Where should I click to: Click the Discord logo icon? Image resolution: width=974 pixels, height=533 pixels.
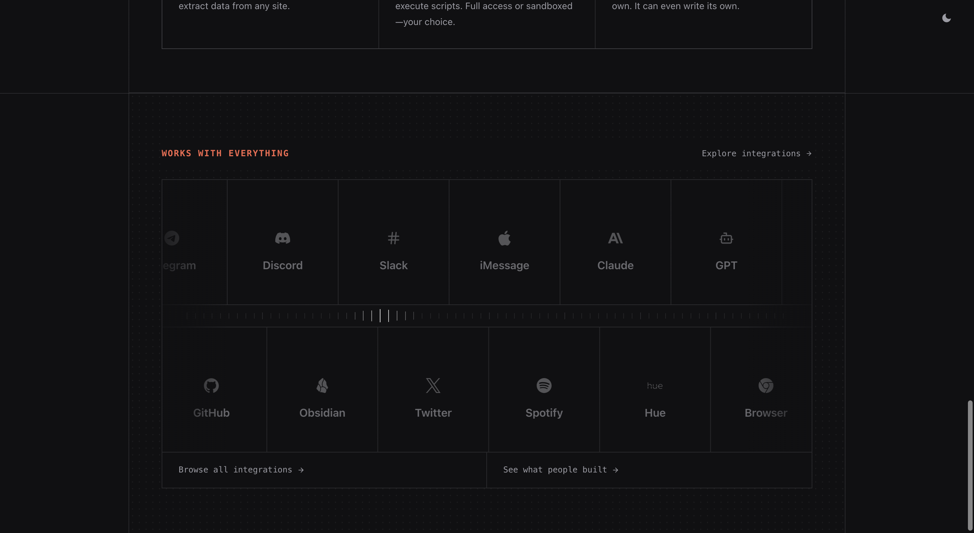point(282,238)
